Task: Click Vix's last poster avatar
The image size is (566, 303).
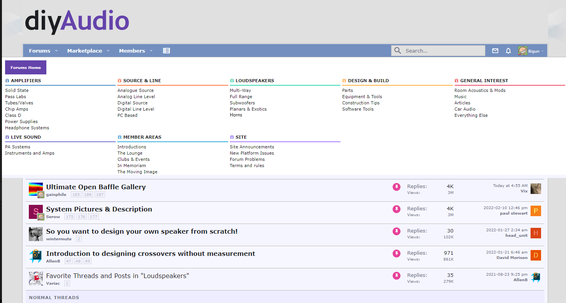Action: click(536, 188)
